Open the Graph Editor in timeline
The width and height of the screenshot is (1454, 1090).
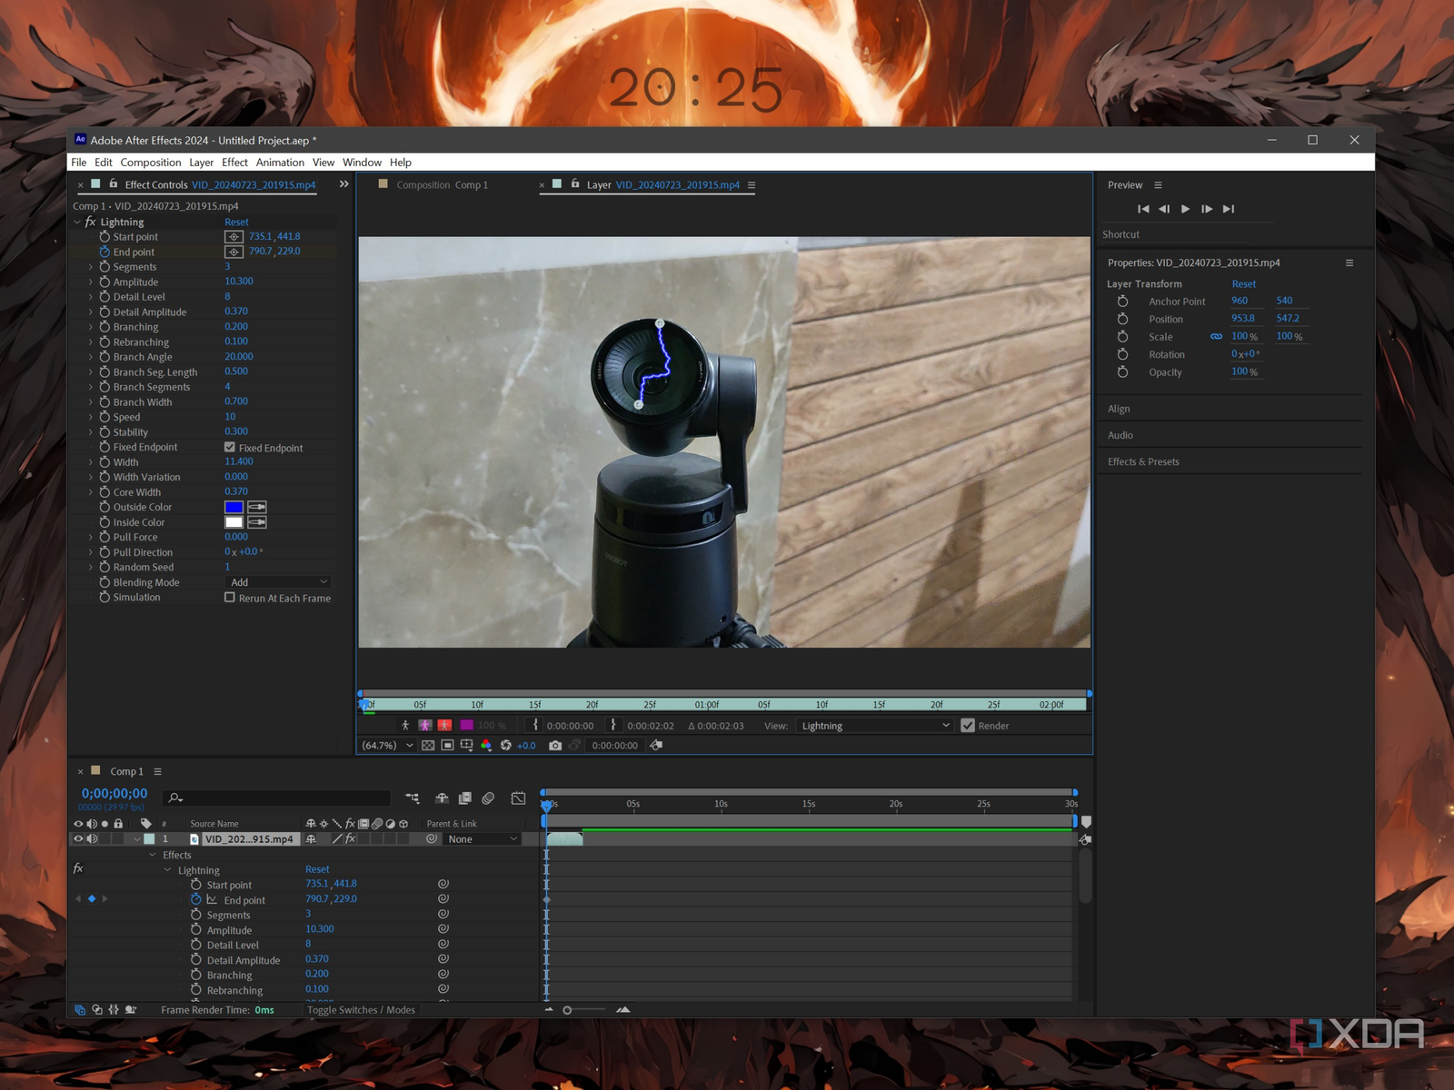click(x=518, y=798)
